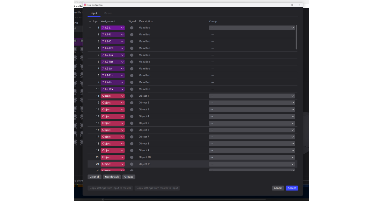Click the signal indicator next to Object 7
This screenshot has width=383, height=201.
coord(131,137)
